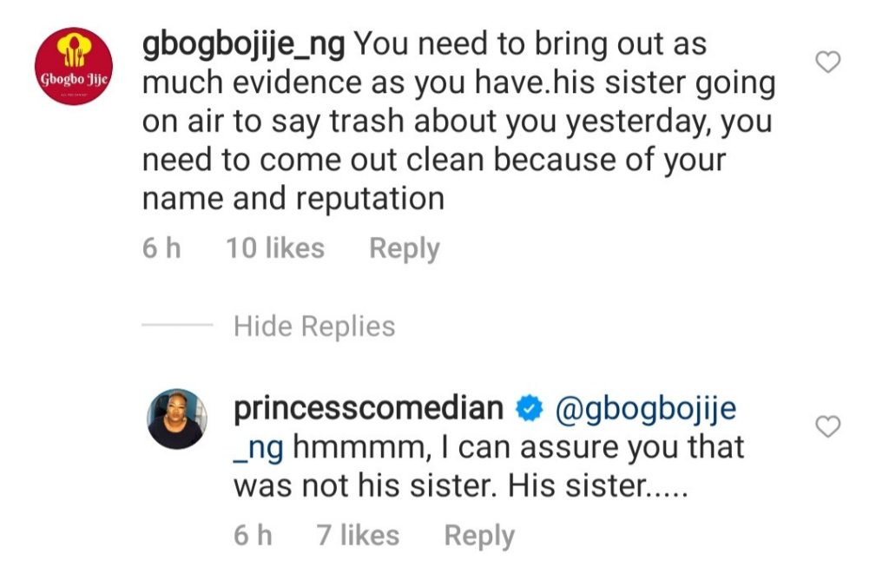The image size is (889, 580).
Task: Open princesscomedian's profile avatar
Action: 176,419
